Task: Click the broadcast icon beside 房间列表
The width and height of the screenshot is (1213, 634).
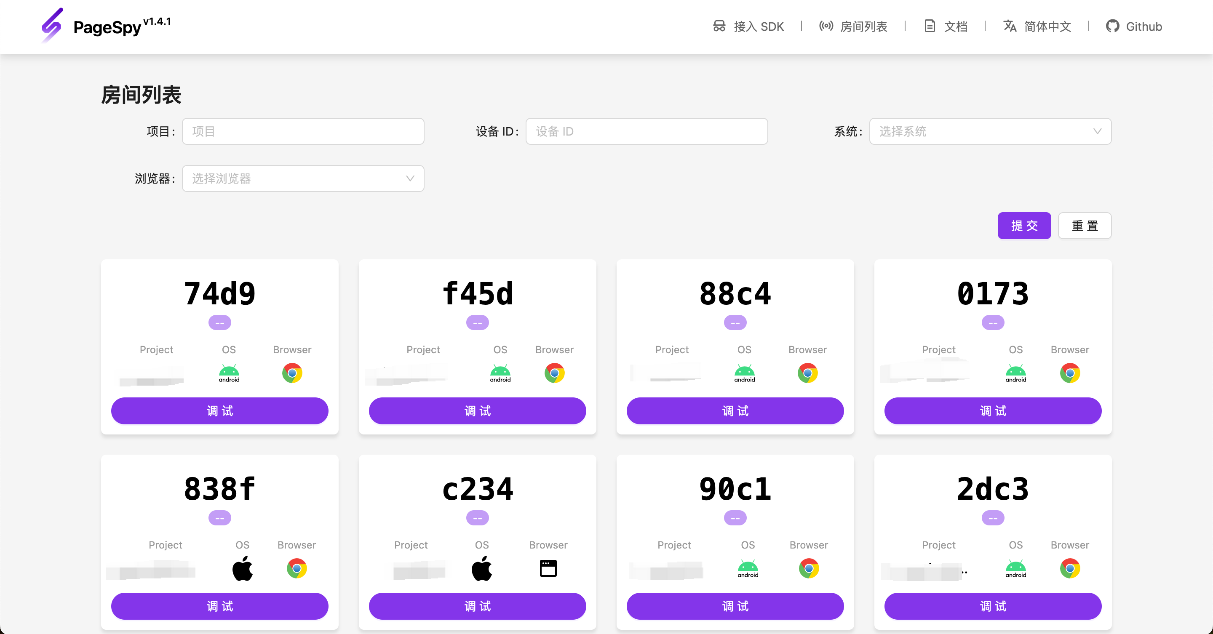Action: click(x=826, y=27)
